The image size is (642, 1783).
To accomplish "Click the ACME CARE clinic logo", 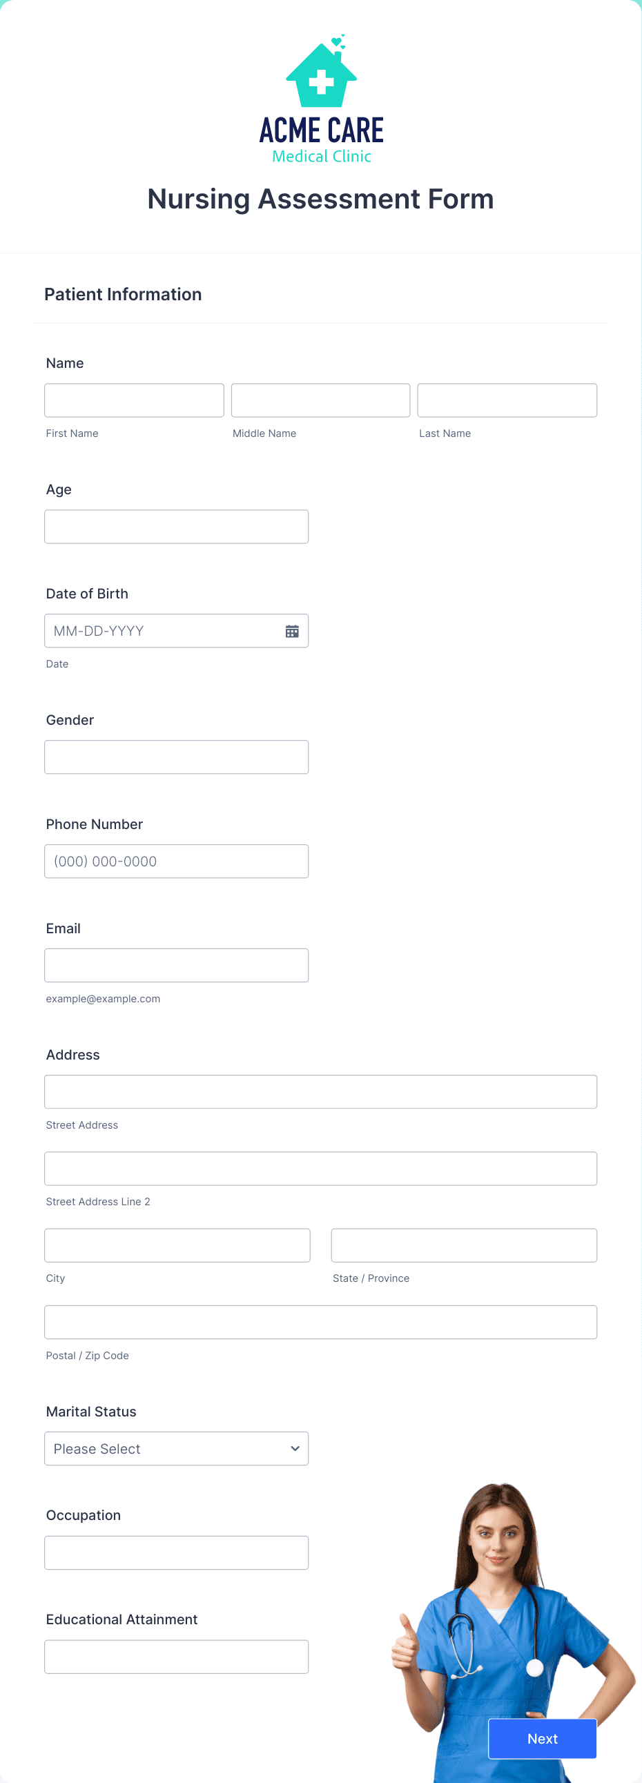I will (320, 97).
